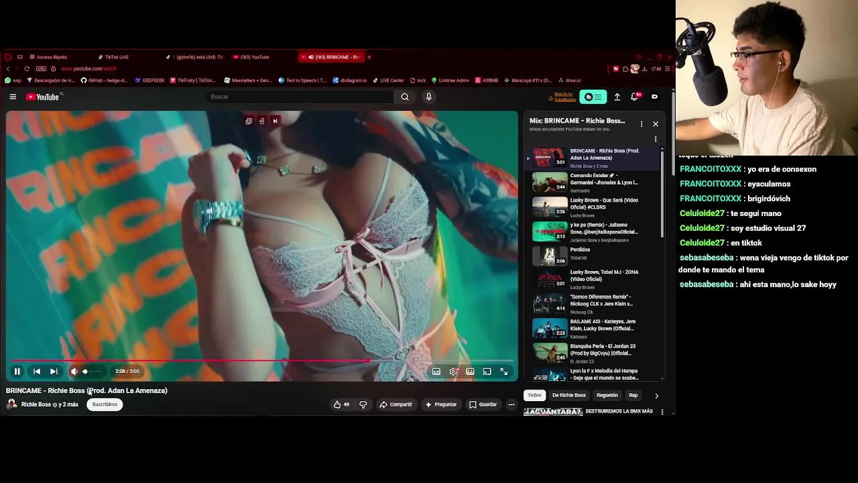Show more filter chips arrow

point(656,396)
